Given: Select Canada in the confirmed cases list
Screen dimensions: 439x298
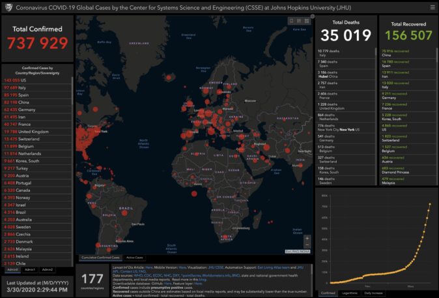Looking at the screenshot, I should tap(36, 190).
